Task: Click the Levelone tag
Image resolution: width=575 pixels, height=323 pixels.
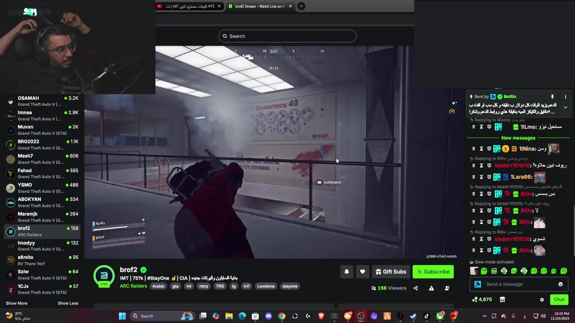Action: 266,286
